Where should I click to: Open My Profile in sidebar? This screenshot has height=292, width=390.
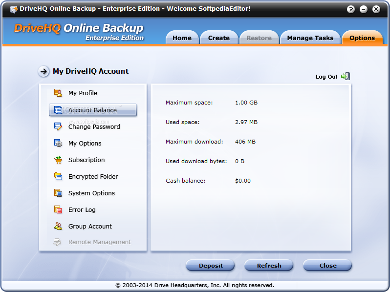(x=83, y=93)
